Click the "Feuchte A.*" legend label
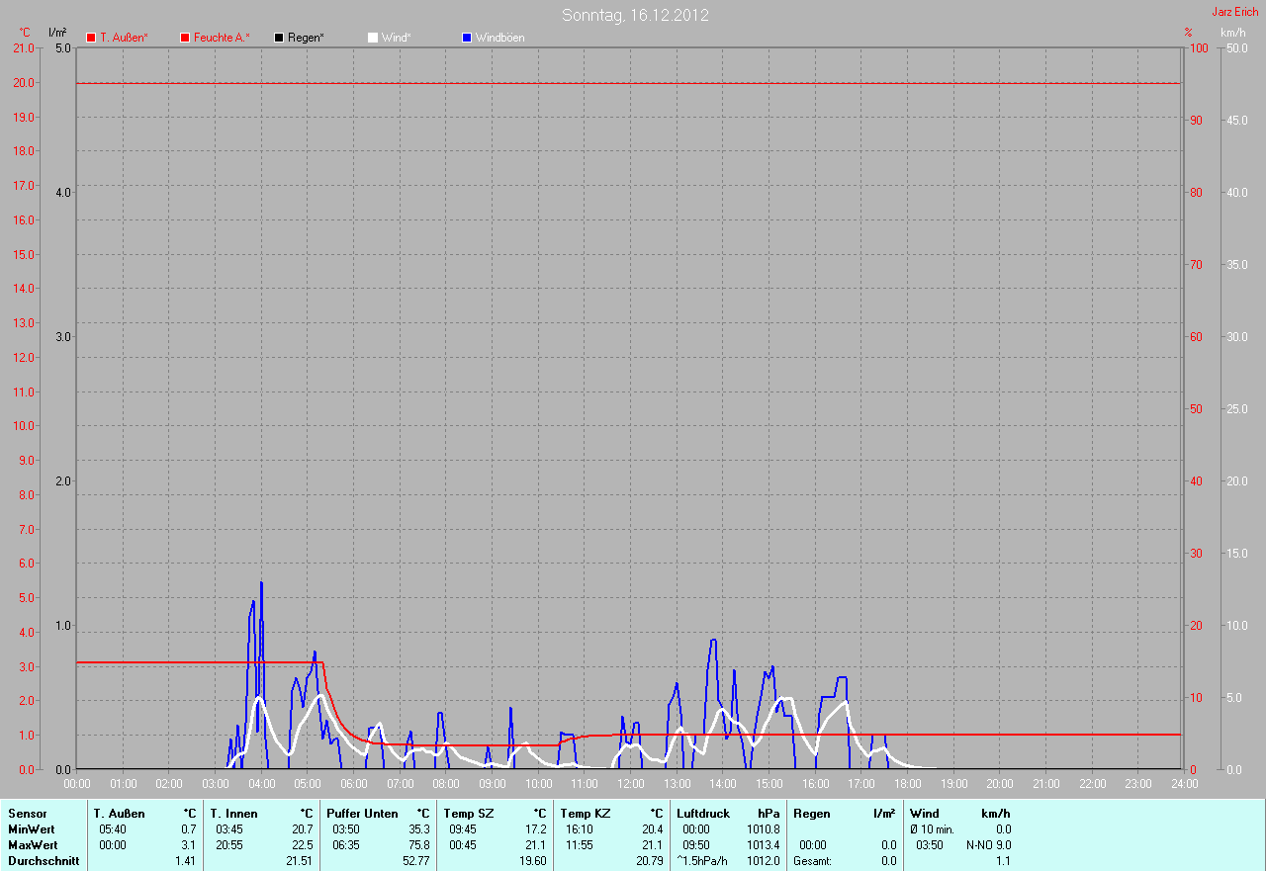Image resolution: width=1266 pixels, height=871 pixels. coord(222,38)
